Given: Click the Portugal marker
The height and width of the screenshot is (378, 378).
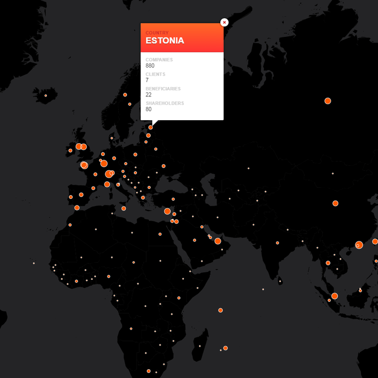Looking at the screenshot, I should point(71,197).
